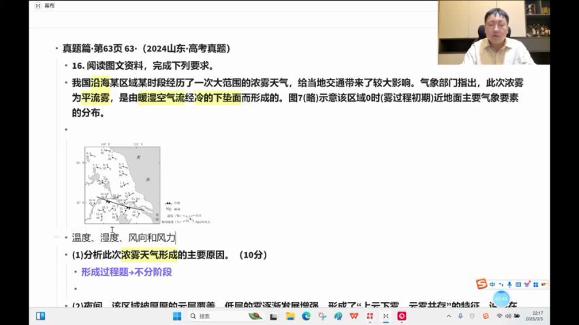Click the purple text 形成过程题→不分阶段
The width and height of the screenshot is (579, 325).
[x=127, y=272]
